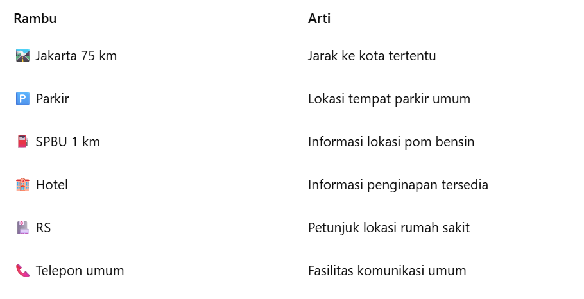Click Informasi lokasi pom bensin cell
The width and height of the screenshot is (584, 299).
(x=391, y=142)
